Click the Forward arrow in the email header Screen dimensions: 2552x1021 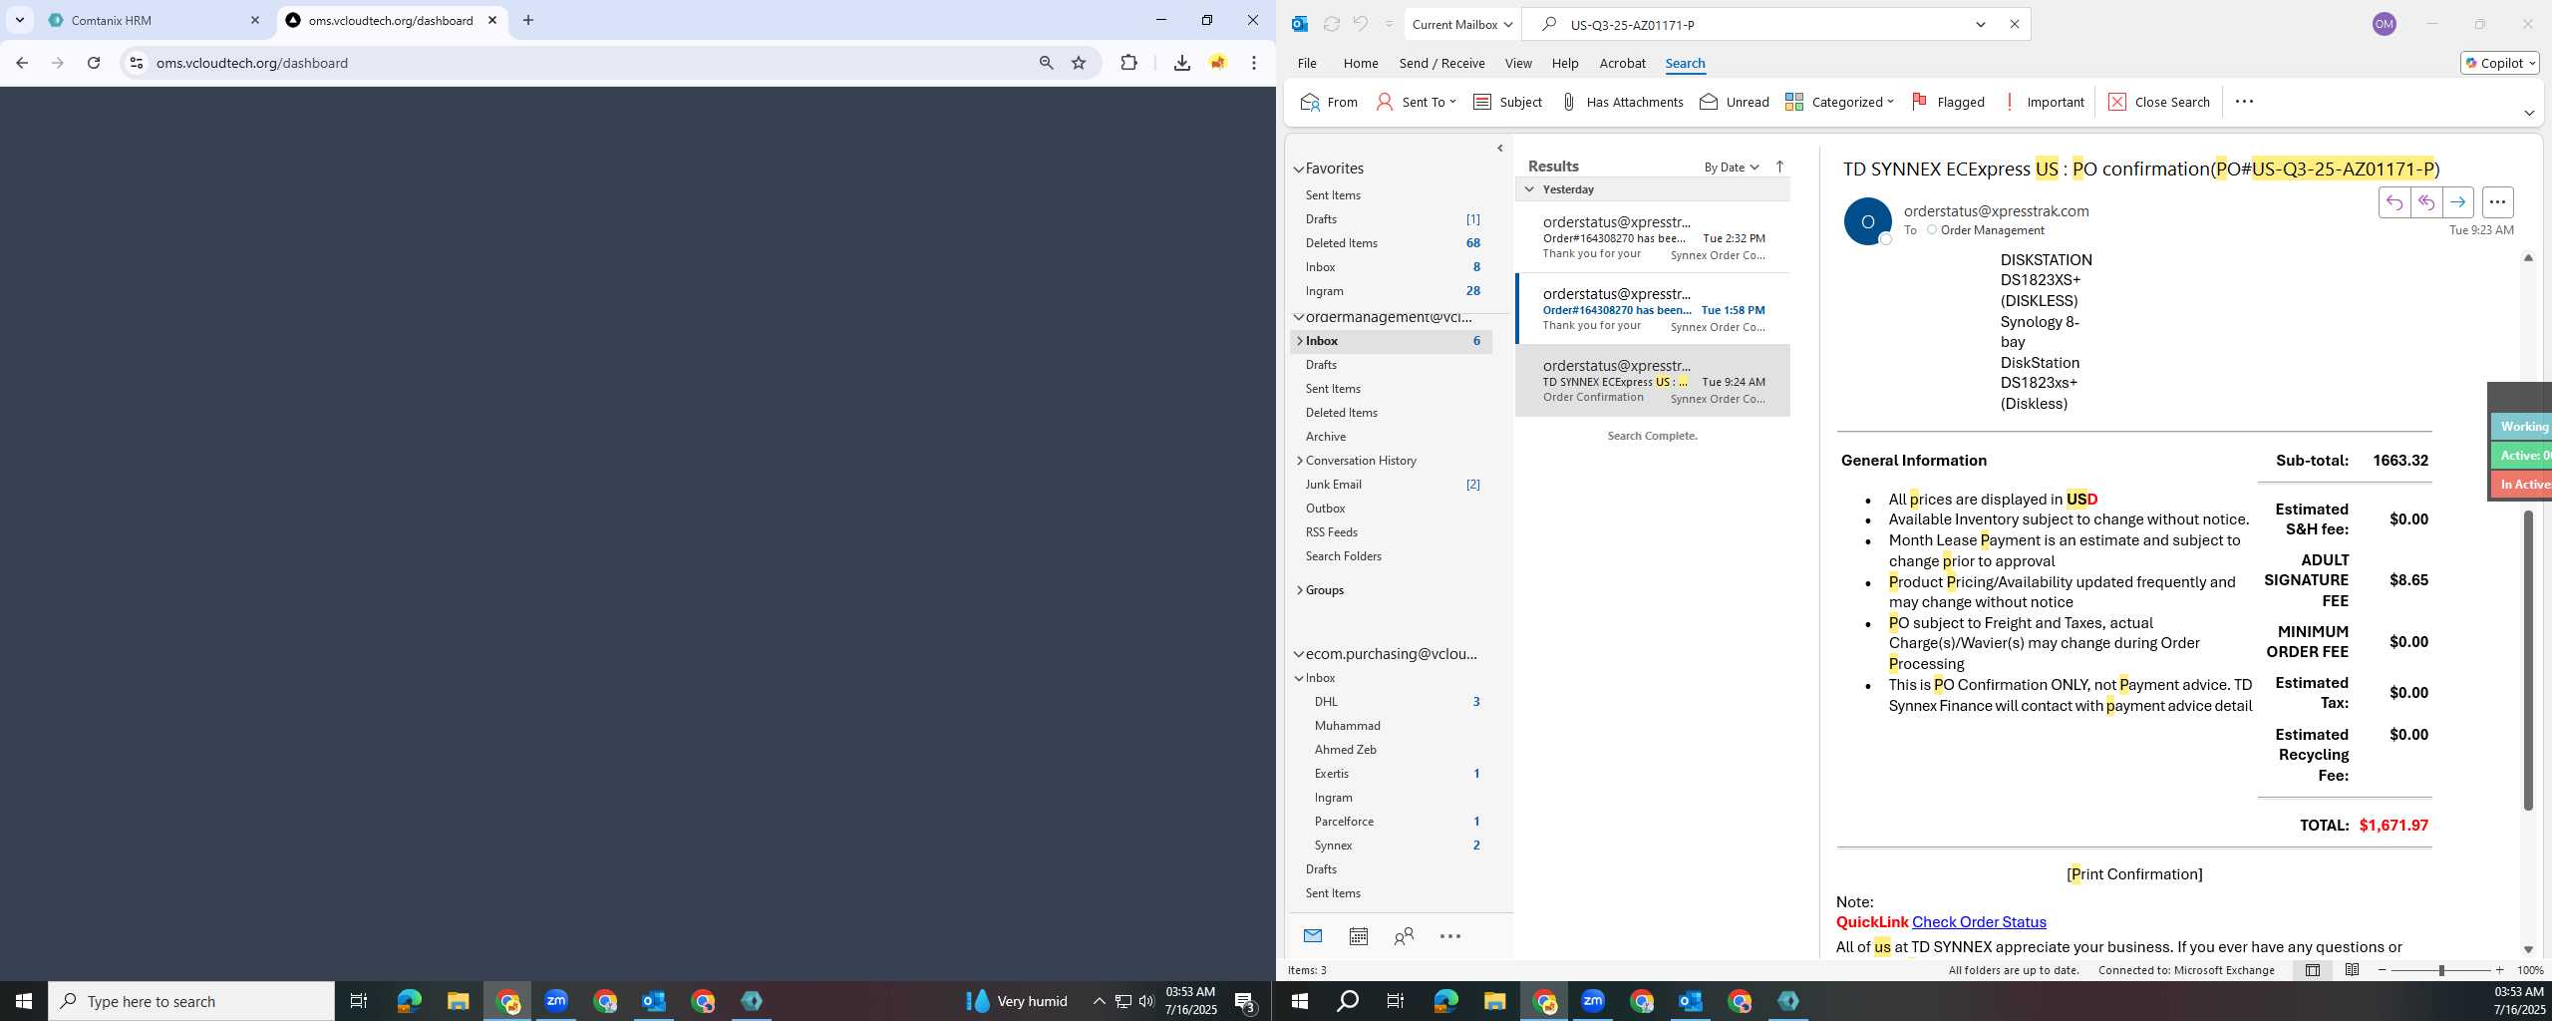[x=2458, y=202]
